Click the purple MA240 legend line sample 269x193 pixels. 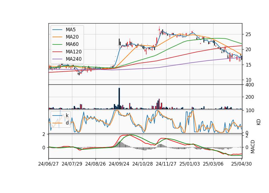(57, 59)
